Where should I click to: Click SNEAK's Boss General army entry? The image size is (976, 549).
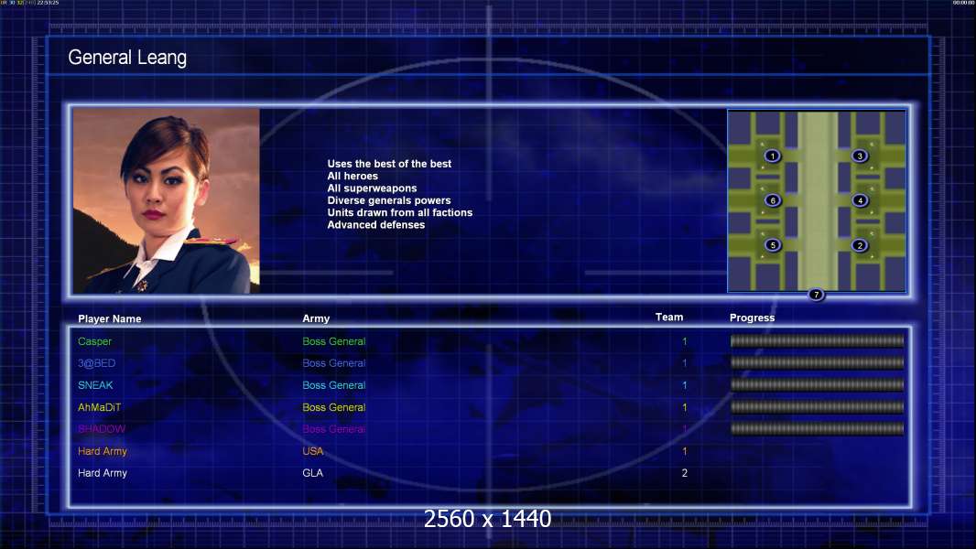[333, 385]
